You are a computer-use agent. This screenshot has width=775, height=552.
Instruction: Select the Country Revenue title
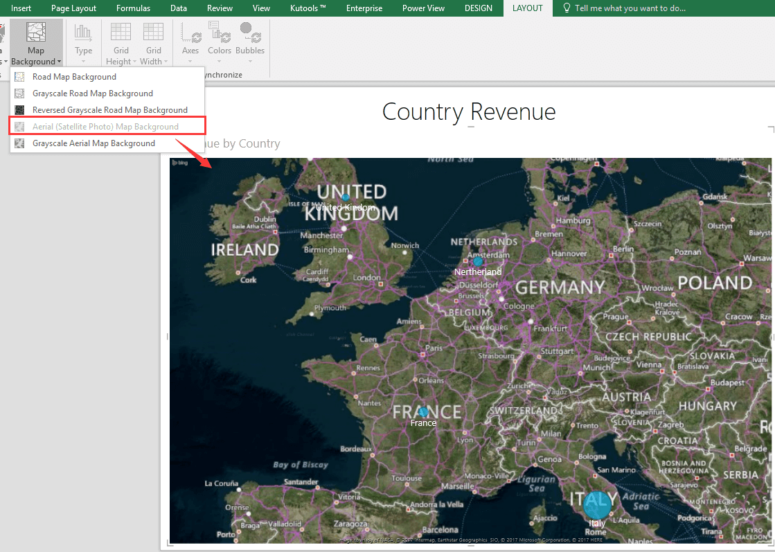point(469,112)
